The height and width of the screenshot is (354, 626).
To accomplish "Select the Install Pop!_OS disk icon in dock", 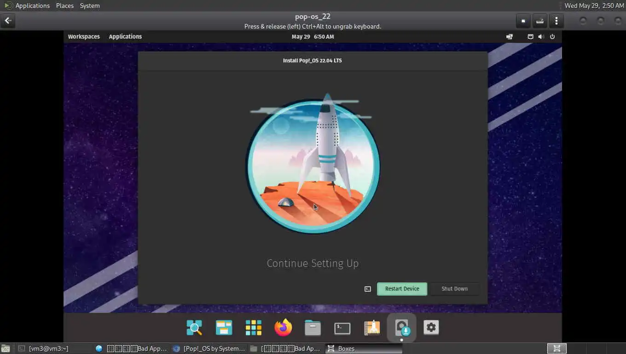I will [402, 328].
